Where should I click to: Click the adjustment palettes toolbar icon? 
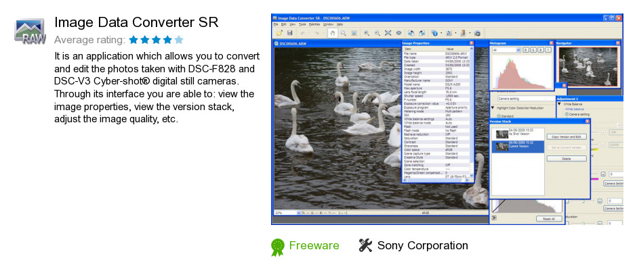coord(449,33)
